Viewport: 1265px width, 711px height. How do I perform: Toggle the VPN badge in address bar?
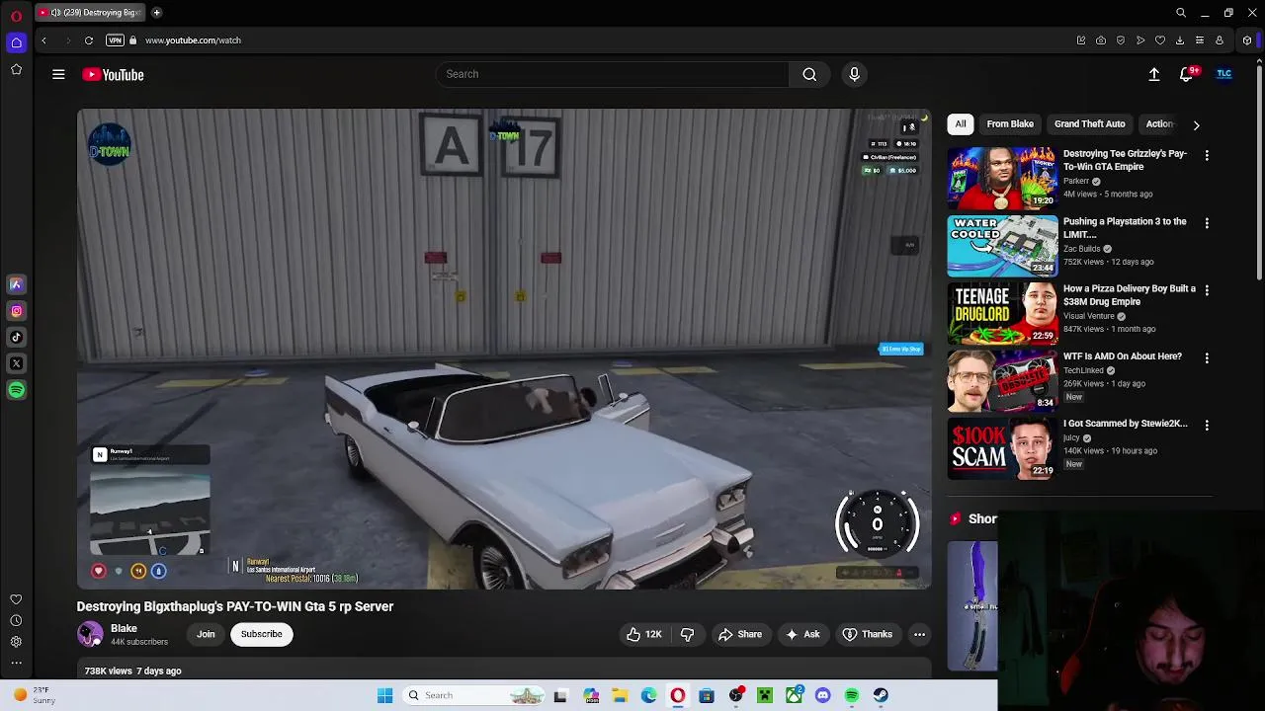115,40
